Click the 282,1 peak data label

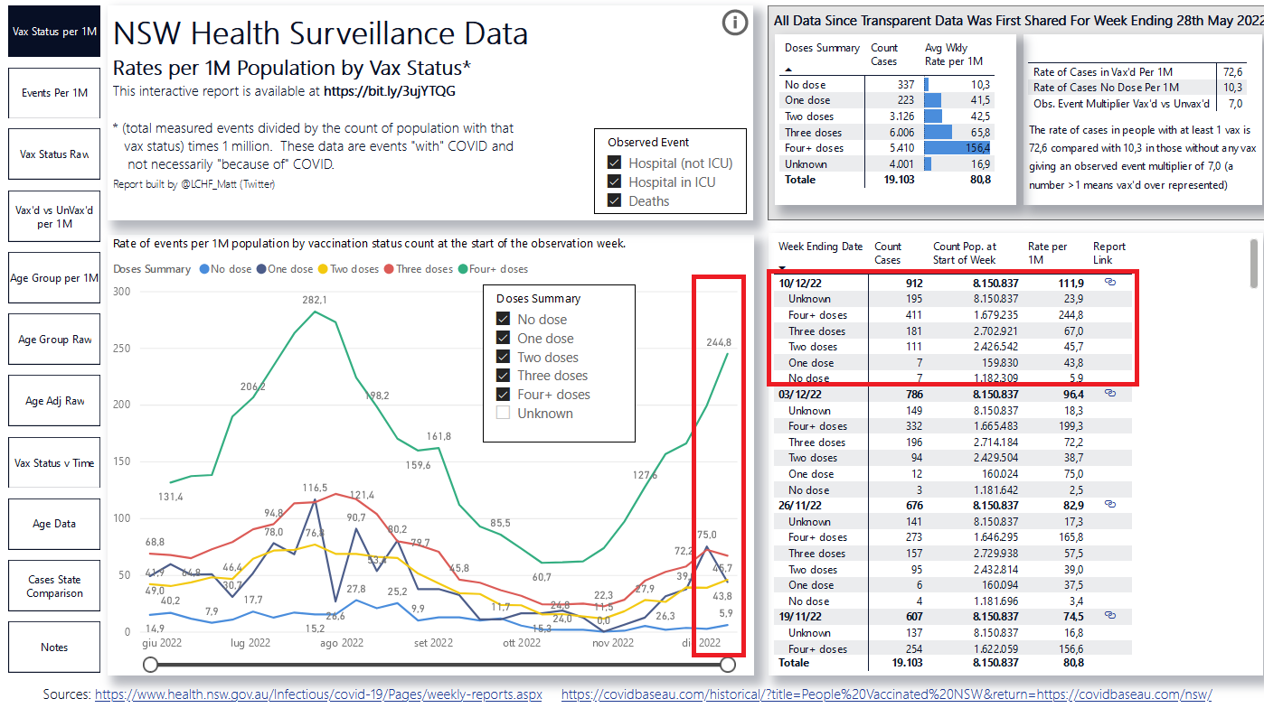(x=314, y=300)
